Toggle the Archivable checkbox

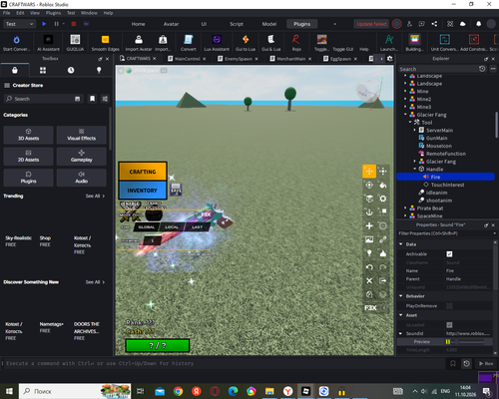[x=449, y=254]
